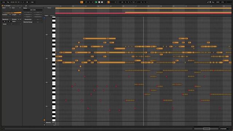Toggle MIDI arrangement overdub plus button
Image resolution: width=233 pixels, height=131 pixels.
(x=106, y=2)
